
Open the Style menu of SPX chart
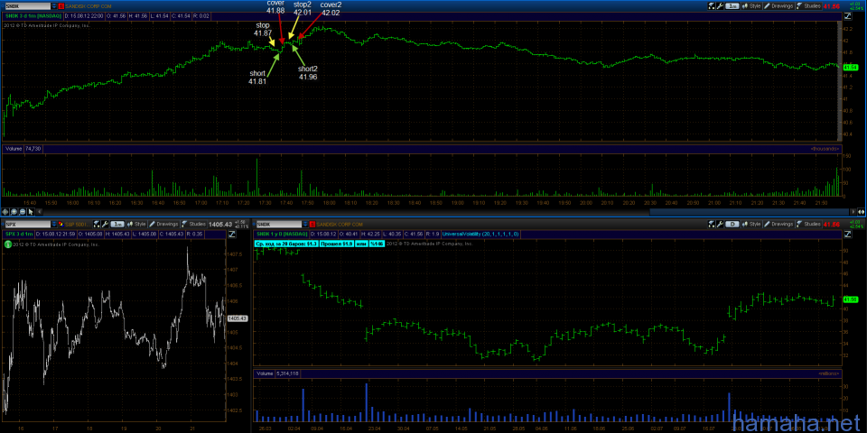(x=136, y=225)
